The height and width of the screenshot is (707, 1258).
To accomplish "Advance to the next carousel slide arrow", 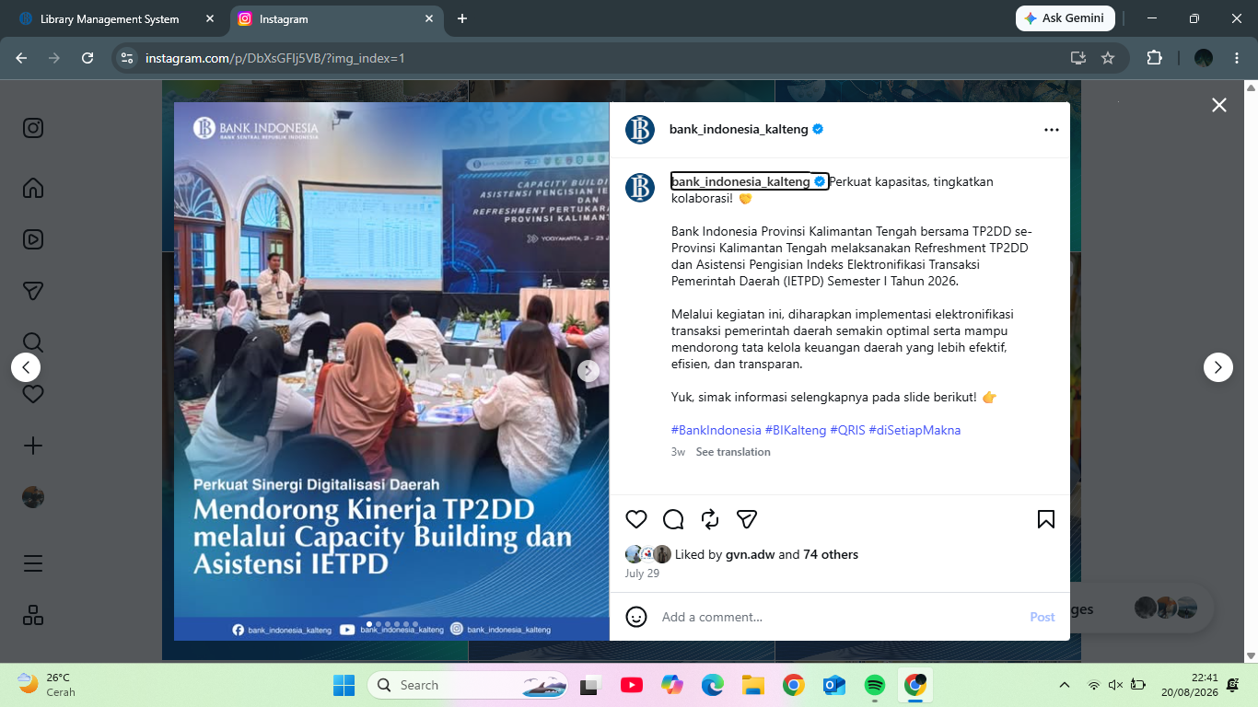I will [x=588, y=371].
